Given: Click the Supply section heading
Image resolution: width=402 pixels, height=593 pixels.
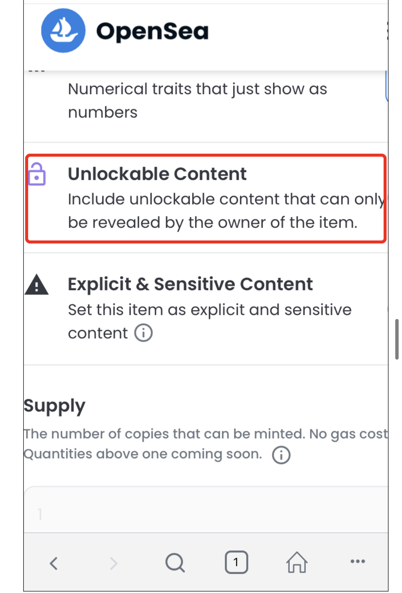Looking at the screenshot, I should pyautogui.click(x=55, y=406).
